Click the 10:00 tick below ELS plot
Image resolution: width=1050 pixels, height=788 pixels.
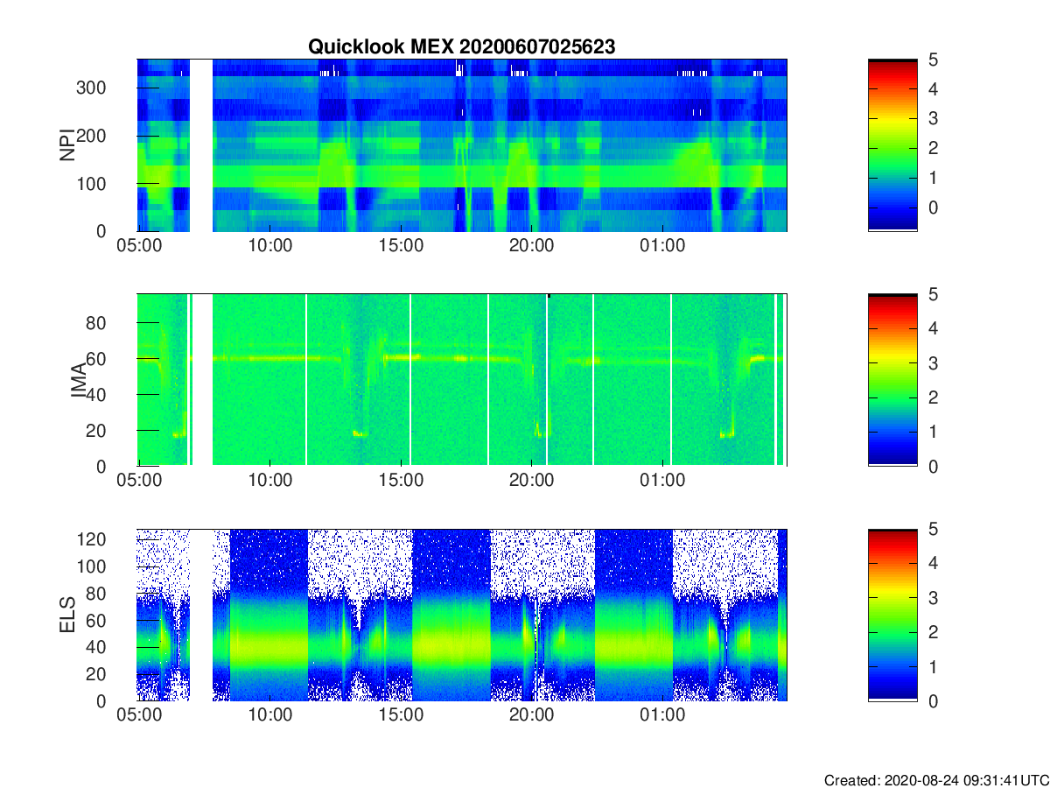[270, 716]
